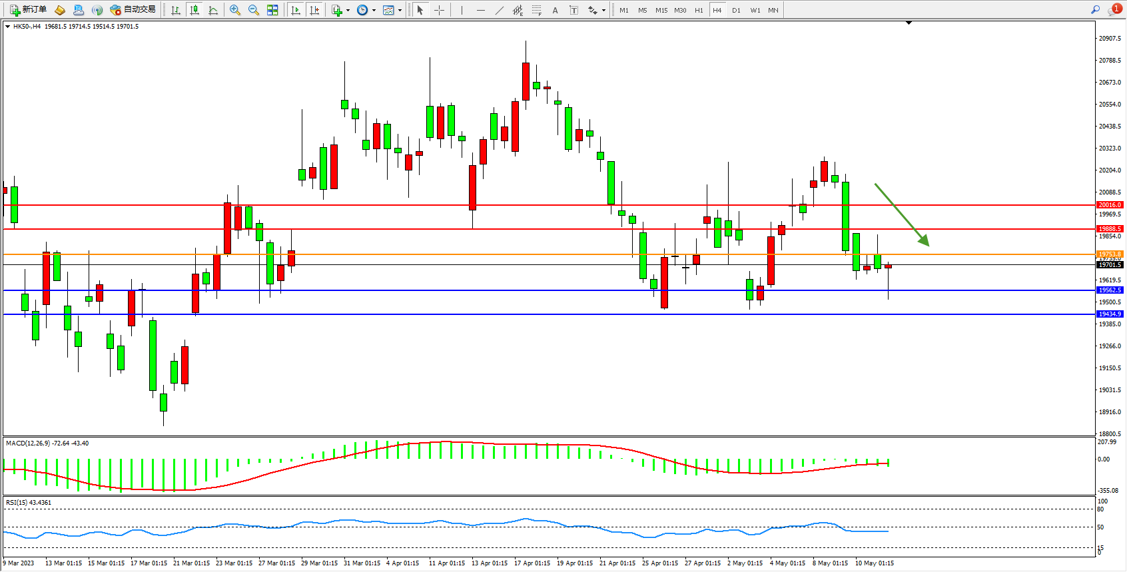The width and height of the screenshot is (1127, 572).
Task: Open the indicators list dropdown arrow
Action: [x=348, y=10]
